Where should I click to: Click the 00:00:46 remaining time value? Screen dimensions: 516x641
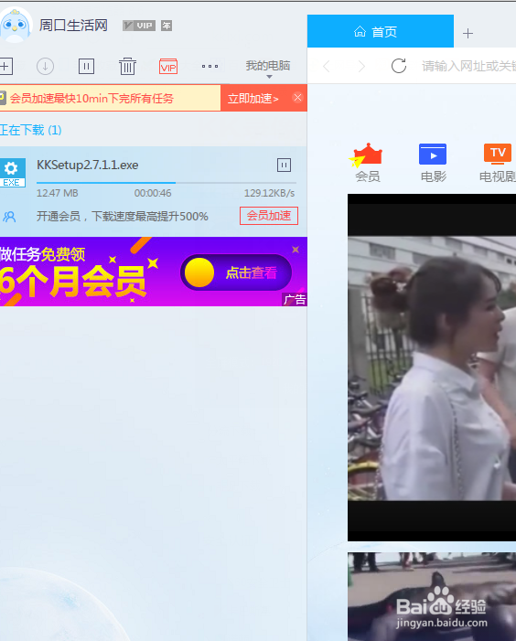point(153,193)
